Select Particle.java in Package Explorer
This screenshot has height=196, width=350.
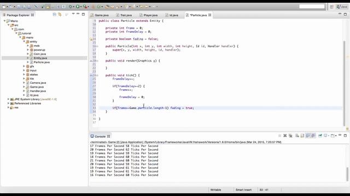click(x=42, y=62)
